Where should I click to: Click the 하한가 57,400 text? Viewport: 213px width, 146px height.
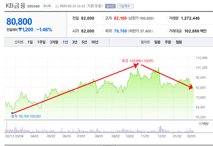(140, 31)
